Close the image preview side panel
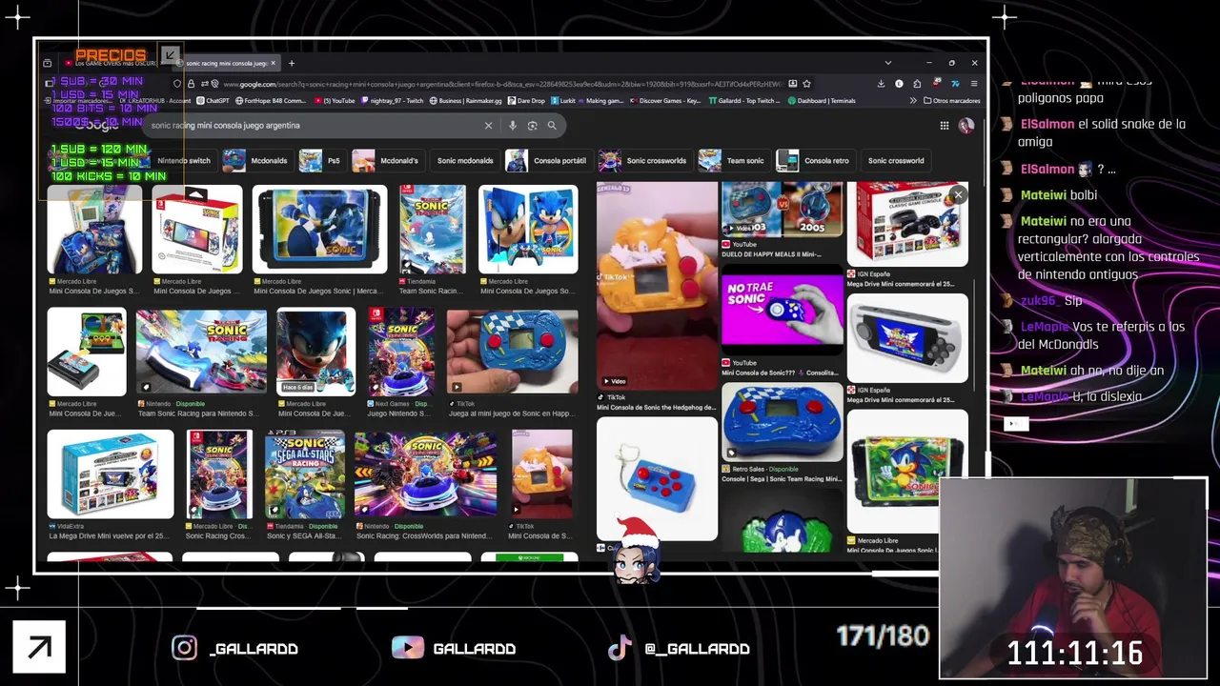Image resolution: width=1220 pixels, height=686 pixels. pyautogui.click(x=958, y=194)
